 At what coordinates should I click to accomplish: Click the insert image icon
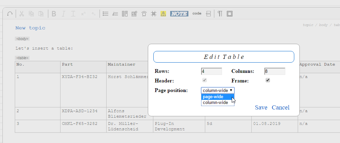[134, 14]
